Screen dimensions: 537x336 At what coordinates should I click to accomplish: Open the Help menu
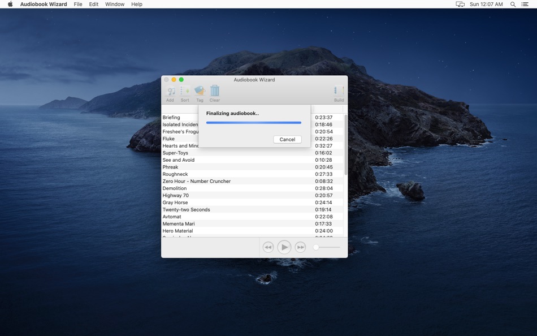point(137,4)
